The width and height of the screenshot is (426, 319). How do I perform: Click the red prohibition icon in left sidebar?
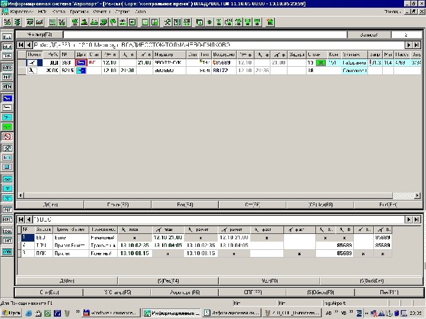[8, 136]
